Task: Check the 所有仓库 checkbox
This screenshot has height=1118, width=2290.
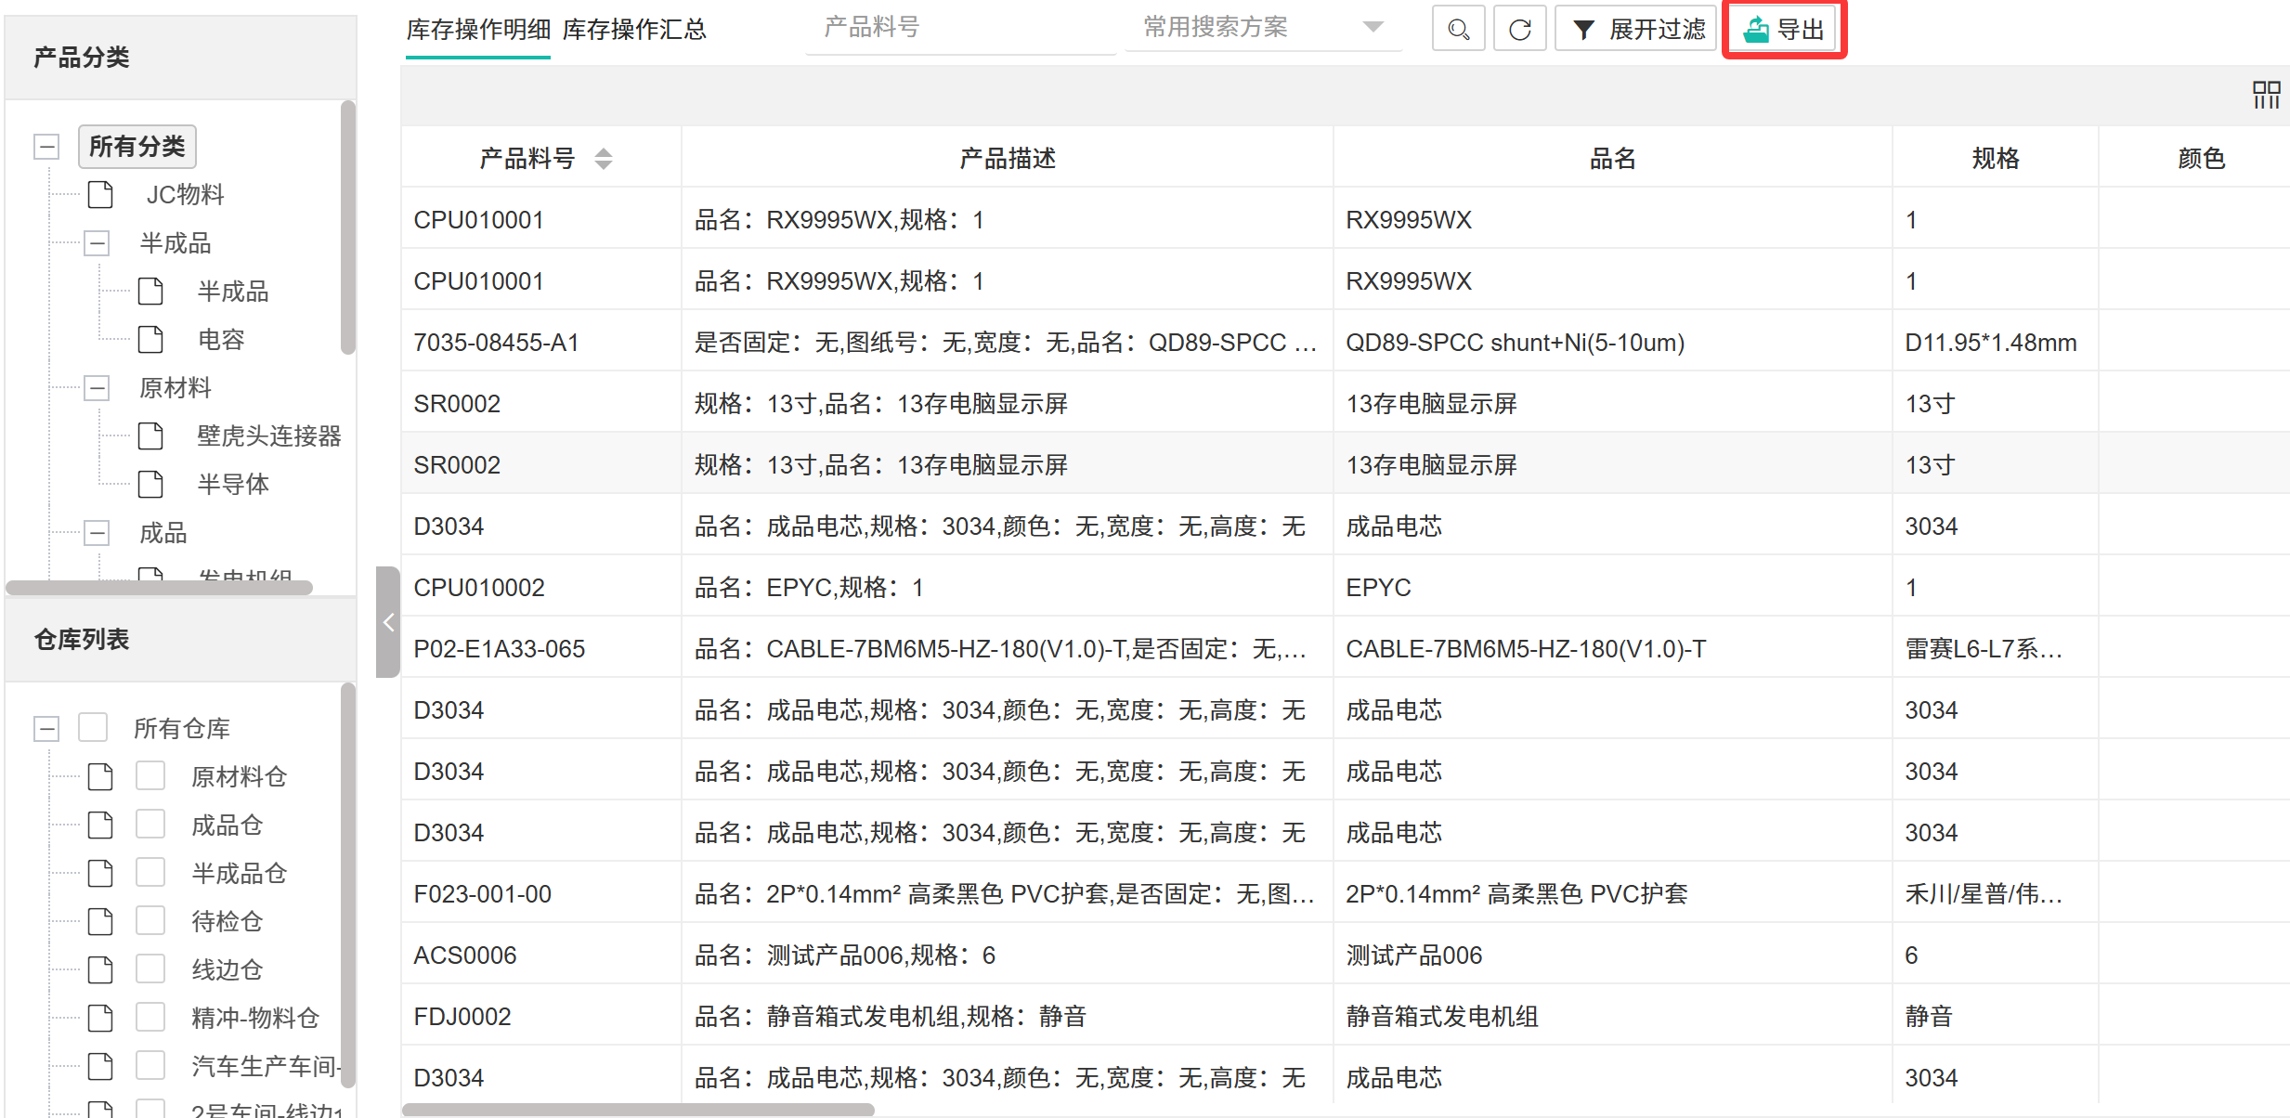Action: coord(93,727)
